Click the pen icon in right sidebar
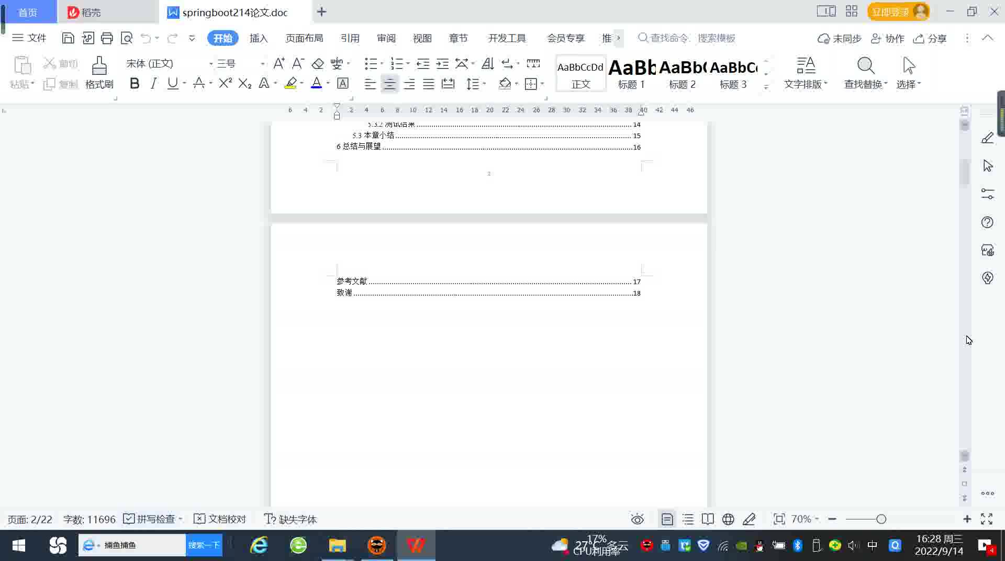 987,138
